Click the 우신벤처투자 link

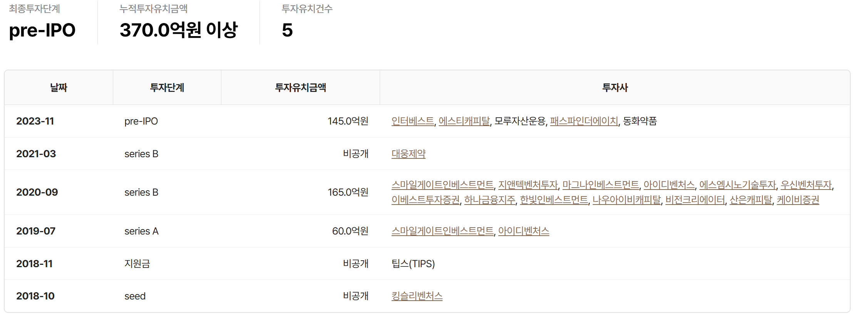point(806,185)
